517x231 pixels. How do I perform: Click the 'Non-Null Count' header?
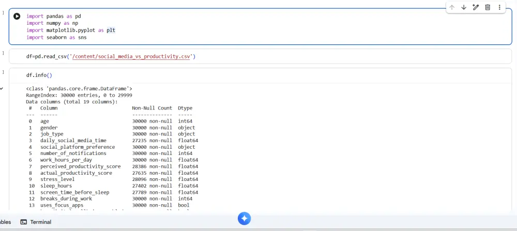click(152, 108)
